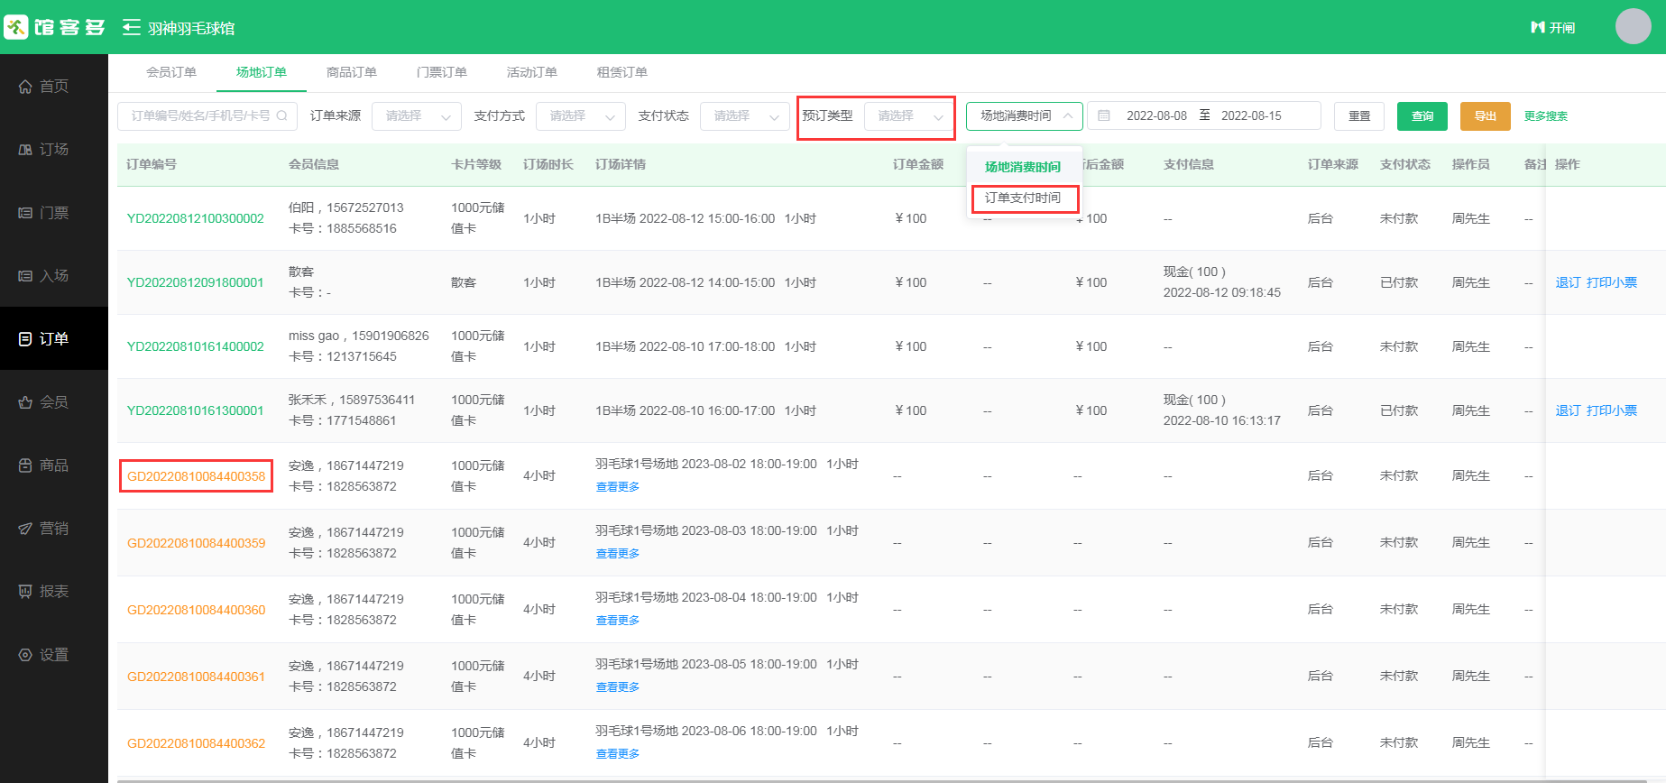Click the 开闸 gate icon
Image resolution: width=1666 pixels, height=783 pixels.
click(x=1538, y=27)
